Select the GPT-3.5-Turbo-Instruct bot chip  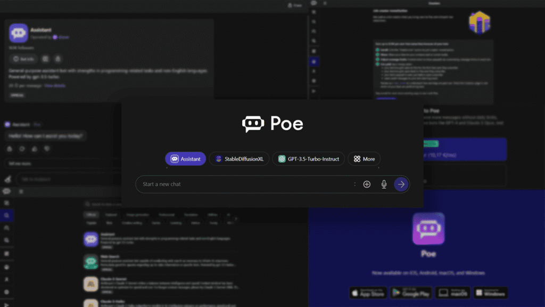[x=308, y=159]
